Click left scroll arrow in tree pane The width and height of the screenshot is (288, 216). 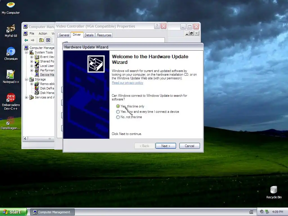point(26,139)
